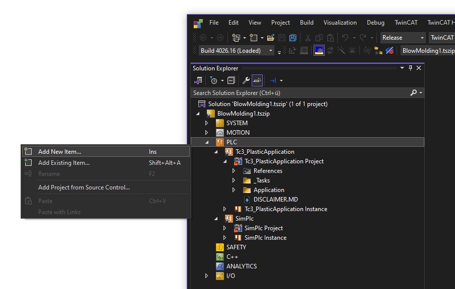Click the TwinCAT Reload Devices arrows icon

pos(330,50)
